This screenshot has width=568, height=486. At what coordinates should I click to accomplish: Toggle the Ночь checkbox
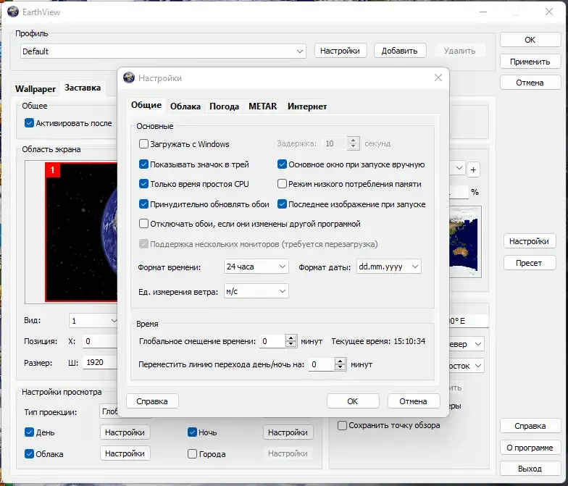tap(193, 432)
